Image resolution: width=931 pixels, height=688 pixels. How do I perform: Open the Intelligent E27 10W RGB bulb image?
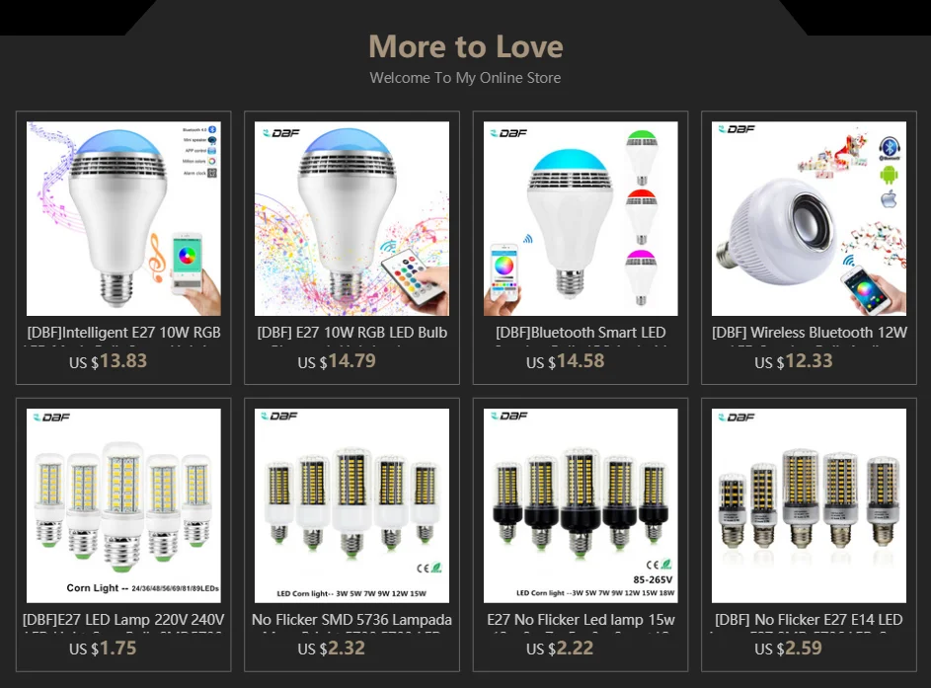(x=123, y=218)
